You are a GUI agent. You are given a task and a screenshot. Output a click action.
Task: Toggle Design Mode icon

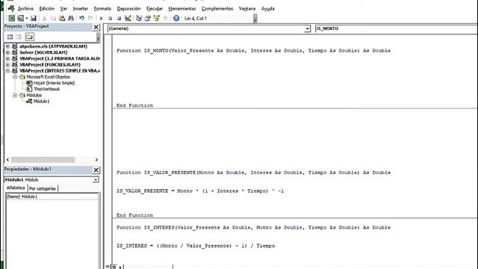(x=128, y=18)
